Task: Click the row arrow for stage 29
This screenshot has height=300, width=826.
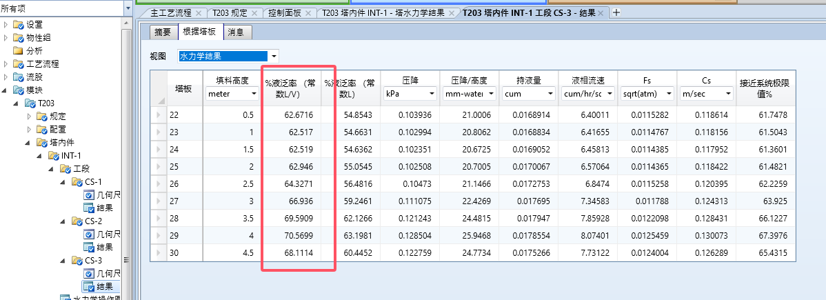Action: 159,236
